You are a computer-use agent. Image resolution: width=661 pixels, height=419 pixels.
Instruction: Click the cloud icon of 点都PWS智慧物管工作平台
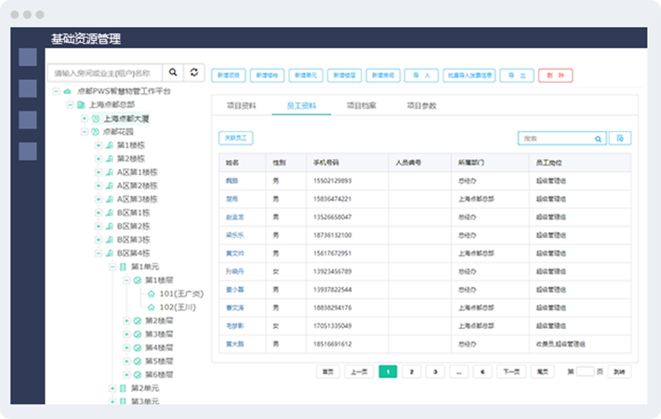(x=67, y=91)
